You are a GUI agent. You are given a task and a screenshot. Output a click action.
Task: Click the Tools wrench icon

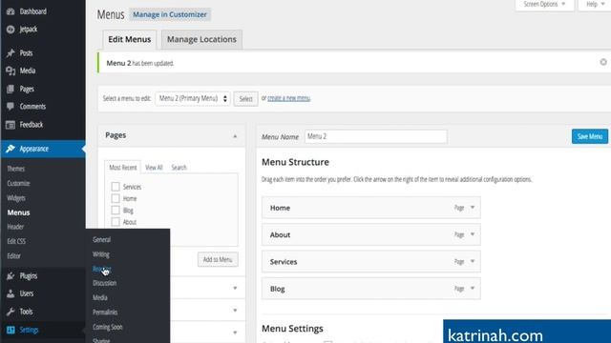[x=11, y=312]
